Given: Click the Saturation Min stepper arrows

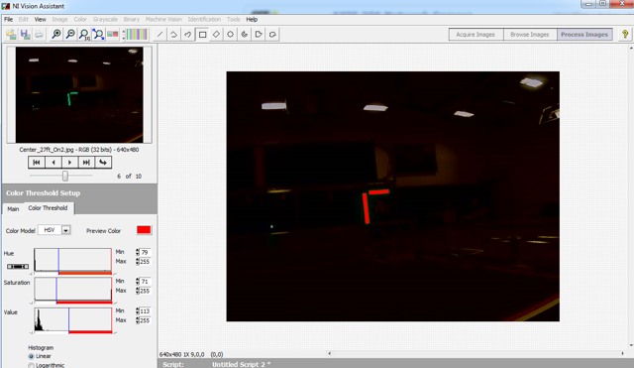Looking at the screenshot, I should coord(138,282).
